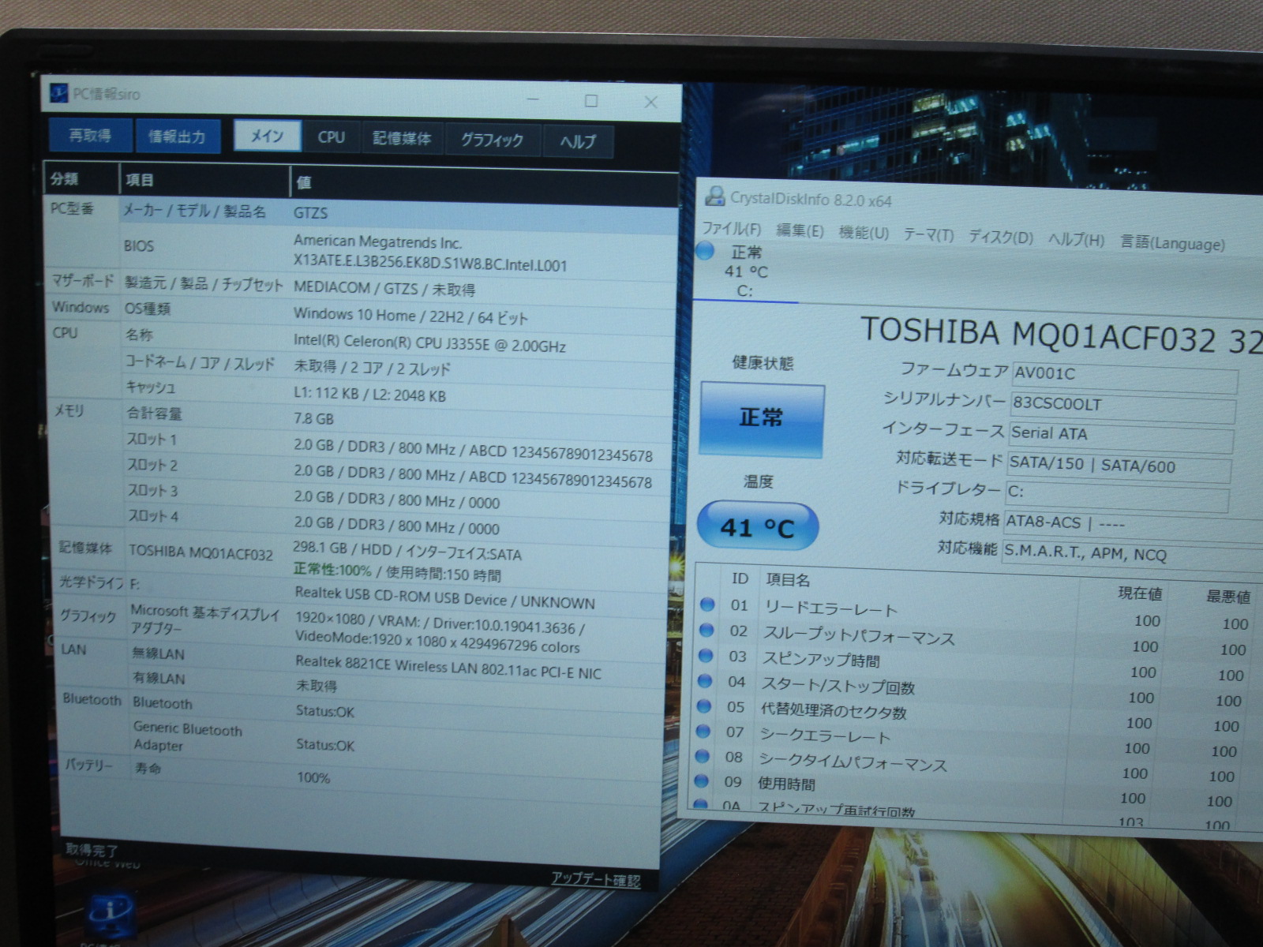Click the Realtek 8821CE Wireless LAN value
Viewport: 1263px width, 947px height.
click(448, 667)
